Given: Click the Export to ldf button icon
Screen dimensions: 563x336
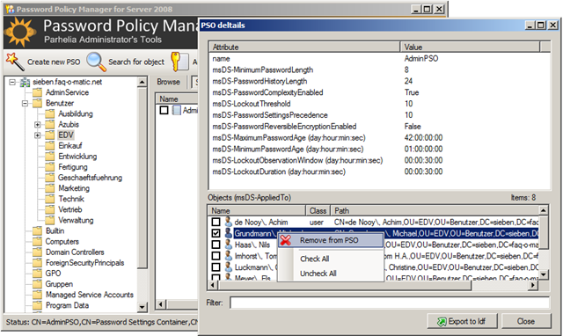Looking at the screenshot, I should pyautogui.click(x=442, y=322).
